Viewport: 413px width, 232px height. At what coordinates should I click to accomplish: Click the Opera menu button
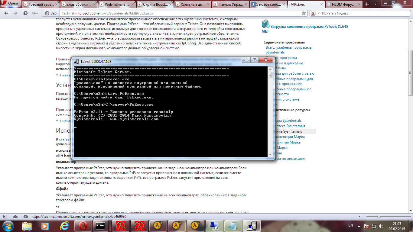(x=11, y=4)
